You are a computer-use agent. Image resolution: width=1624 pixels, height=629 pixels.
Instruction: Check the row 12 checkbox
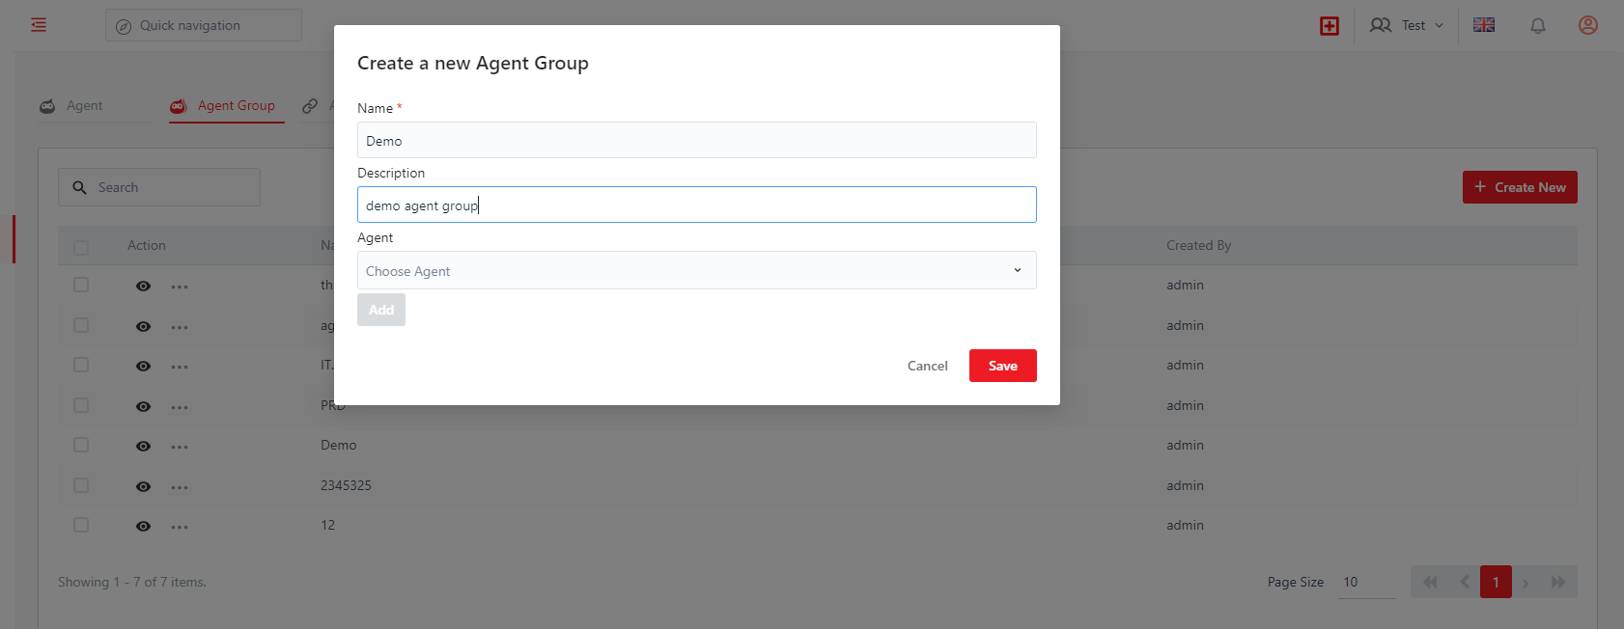pyautogui.click(x=81, y=525)
